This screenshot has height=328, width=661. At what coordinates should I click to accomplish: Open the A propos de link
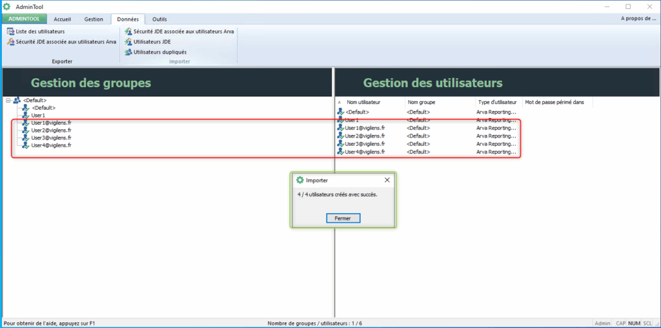pyautogui.click(x=638, y=19)
